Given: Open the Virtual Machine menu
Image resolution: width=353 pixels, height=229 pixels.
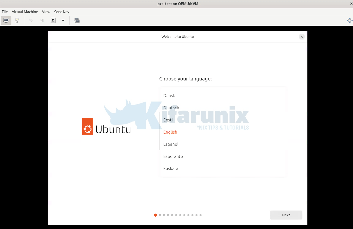Looking at the screenshot, I should pyautogui.click(x=25, y=12).
